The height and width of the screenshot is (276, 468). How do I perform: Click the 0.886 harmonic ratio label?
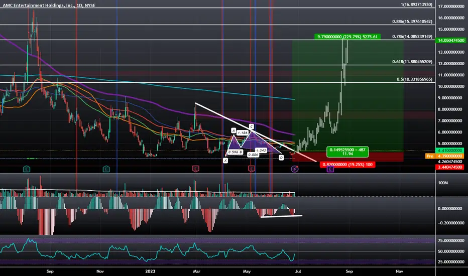coord(253,155)
